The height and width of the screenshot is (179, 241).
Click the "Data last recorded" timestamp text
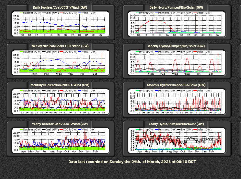(132, 162)
